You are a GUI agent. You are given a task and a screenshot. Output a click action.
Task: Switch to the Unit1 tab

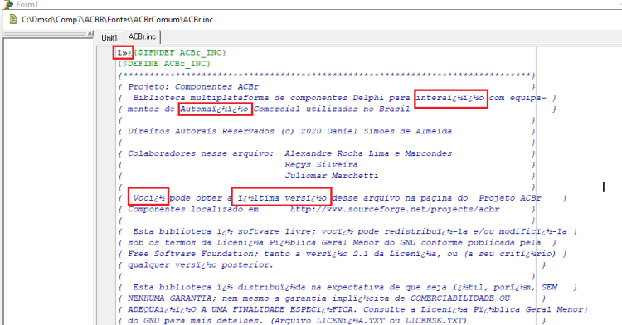[109, 37]
